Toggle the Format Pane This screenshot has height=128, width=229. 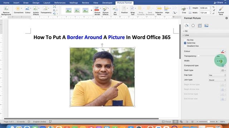coord(221,11)
